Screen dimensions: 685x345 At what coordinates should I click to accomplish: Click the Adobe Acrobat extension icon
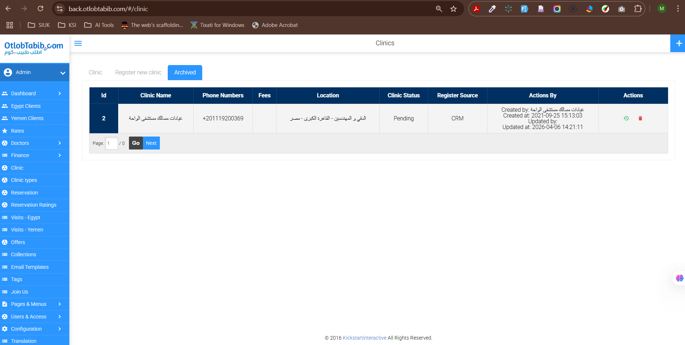[x=476, y=9]
